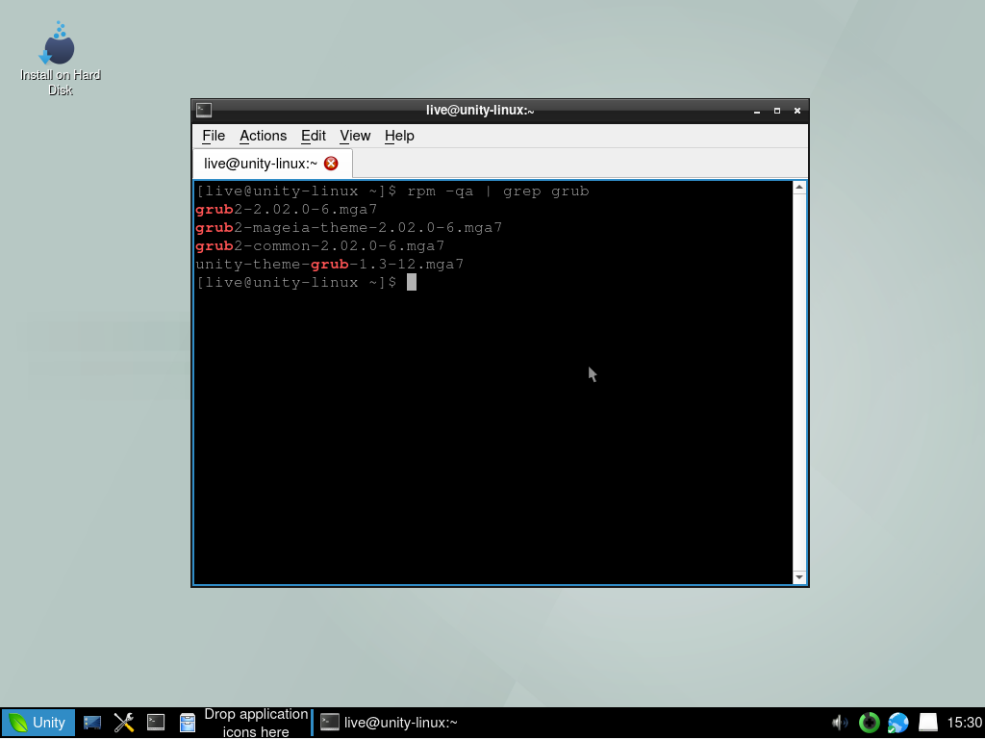The image size is (985, 739).
Task: Click the white removable media tray icon
Action: coord(928,723)
